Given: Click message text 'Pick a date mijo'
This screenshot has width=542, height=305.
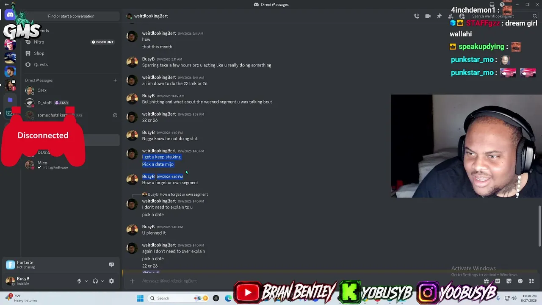Looking at the screenshot, I should [x=158, y=164].
